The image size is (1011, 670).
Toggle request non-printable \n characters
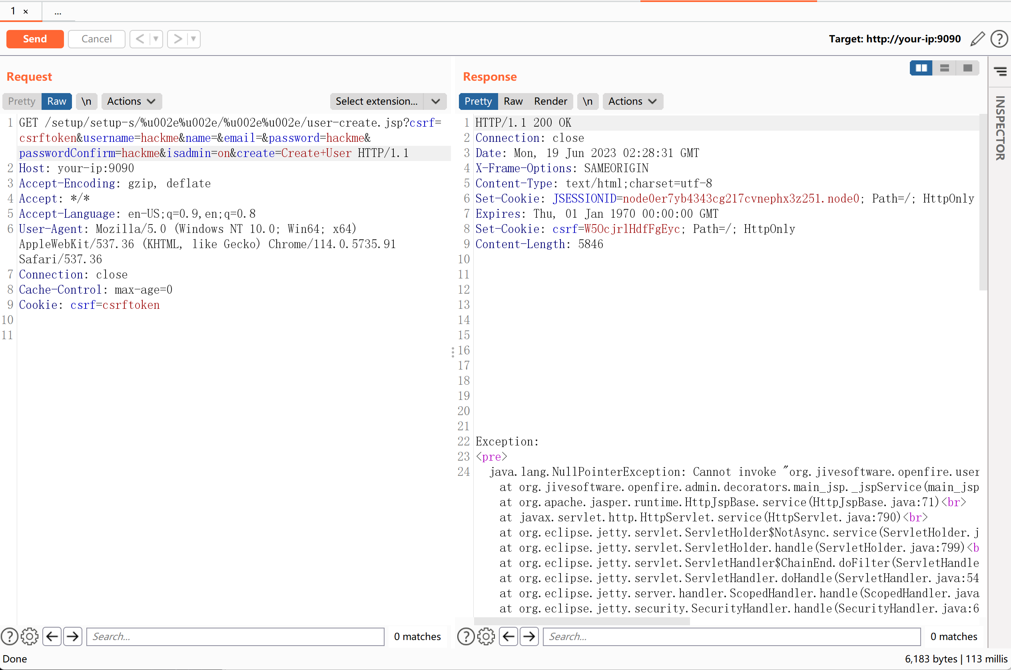(x=86, y=101)
